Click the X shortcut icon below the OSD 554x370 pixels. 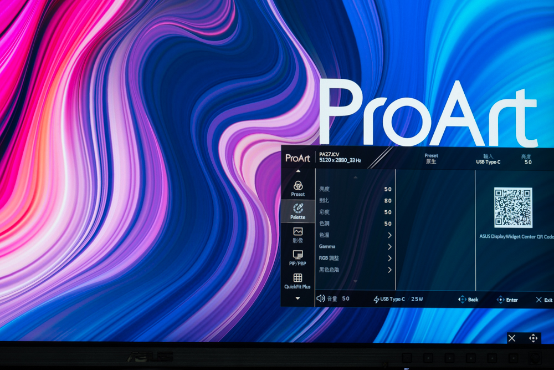511,338
